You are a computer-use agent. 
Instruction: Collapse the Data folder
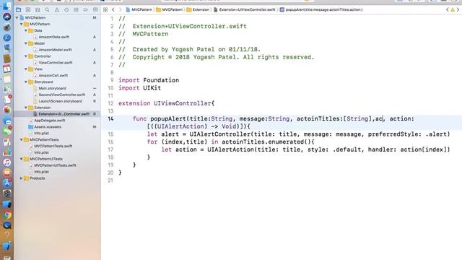click(26, 30)
